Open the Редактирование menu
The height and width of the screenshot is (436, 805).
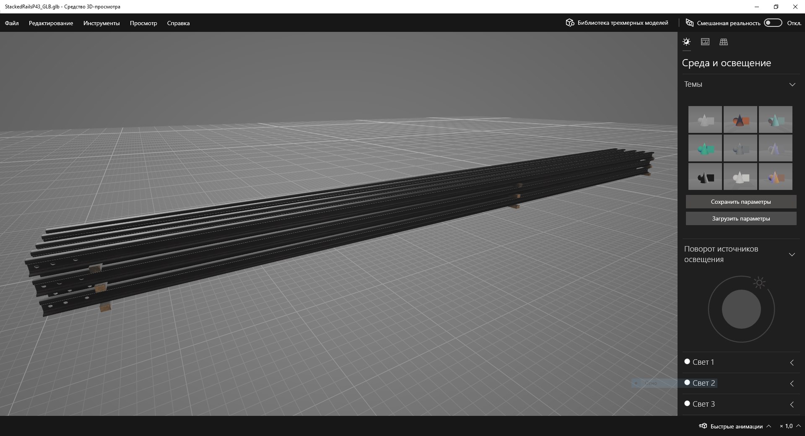(51, 23)
